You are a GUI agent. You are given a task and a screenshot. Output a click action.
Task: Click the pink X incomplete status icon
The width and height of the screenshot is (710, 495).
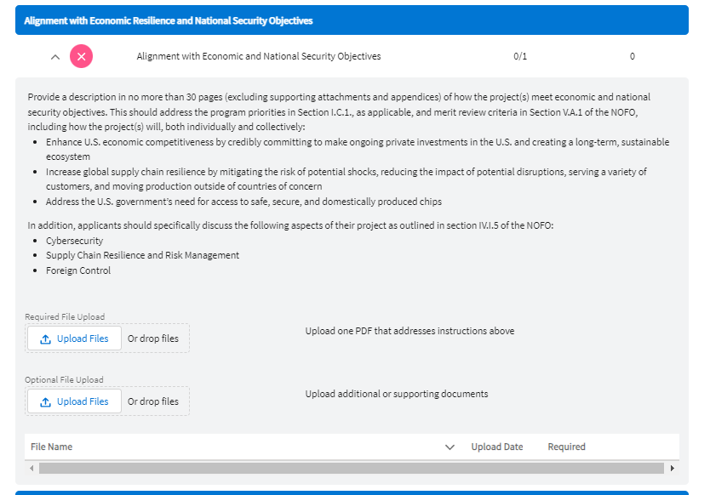click(x=81, y=57)
